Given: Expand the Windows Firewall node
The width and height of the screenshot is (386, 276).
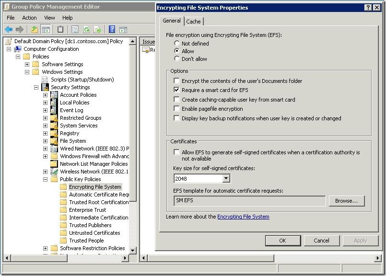Looking at the screenshot, I should (x=45, y=156).
